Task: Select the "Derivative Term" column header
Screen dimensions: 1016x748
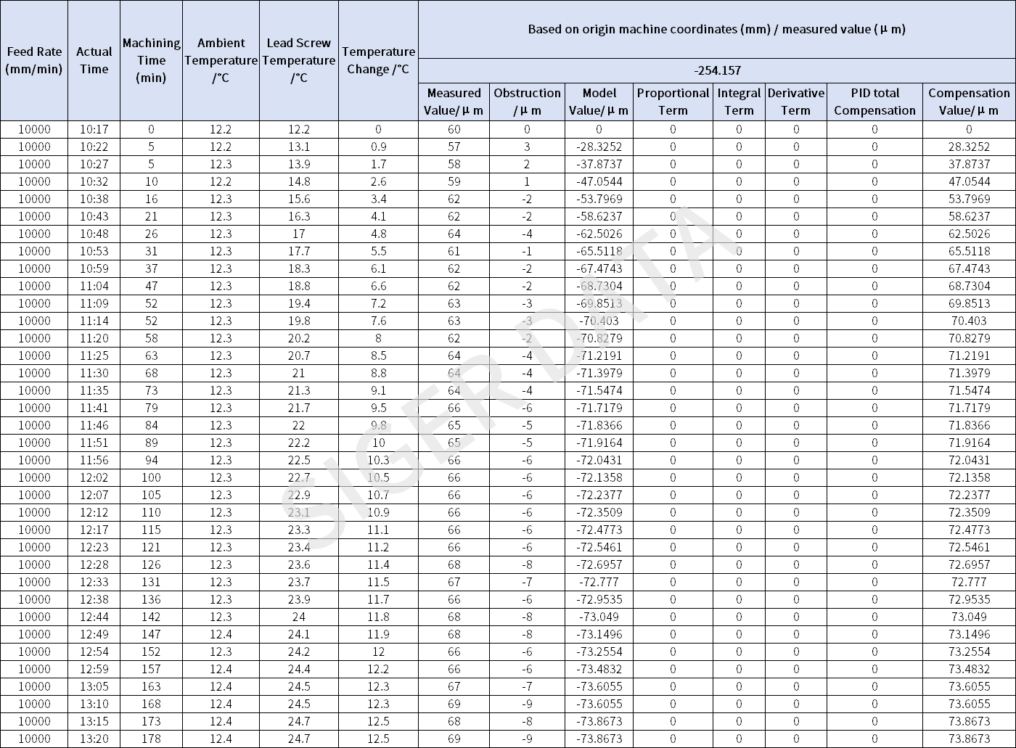Action: pos(795,102)
